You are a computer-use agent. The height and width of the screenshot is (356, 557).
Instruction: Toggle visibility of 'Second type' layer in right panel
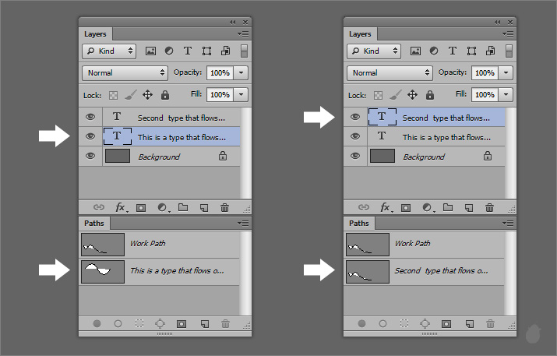[x=355, y=118]
